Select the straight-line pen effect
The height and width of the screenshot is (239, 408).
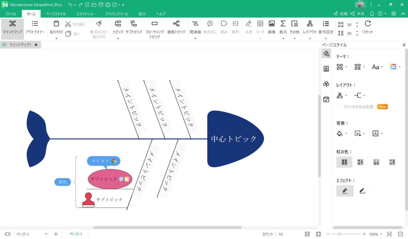click(x=345, y=191)
